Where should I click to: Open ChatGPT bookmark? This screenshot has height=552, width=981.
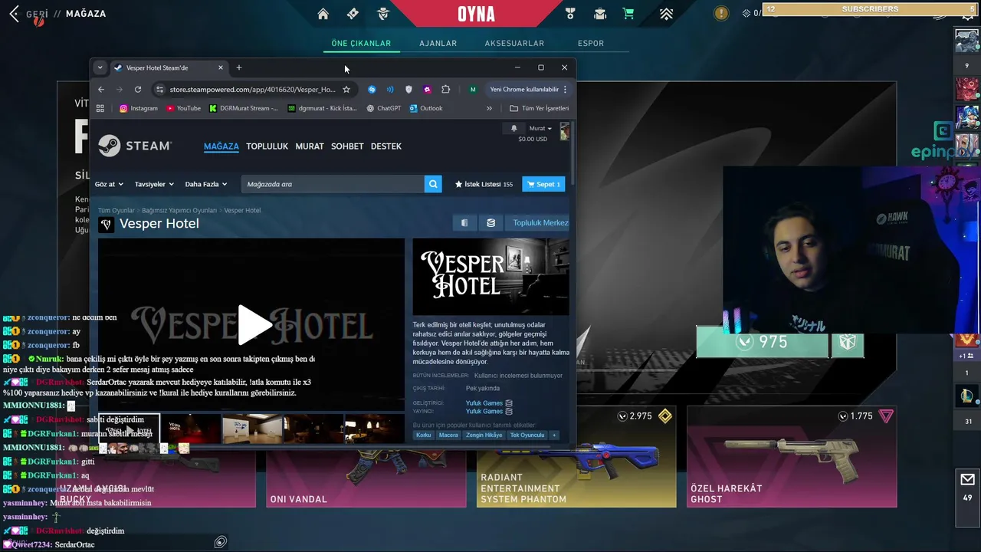384,108
